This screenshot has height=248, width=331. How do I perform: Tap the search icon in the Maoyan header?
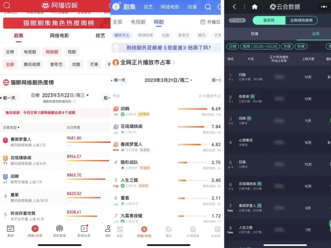tap(7, 5)
